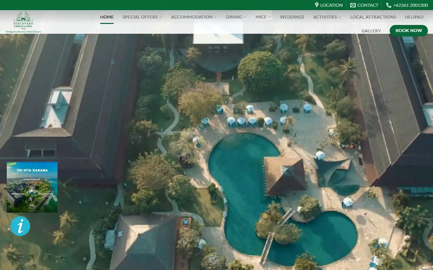
Task: Click the phone handset icon
Action: (x=389, y=5)
